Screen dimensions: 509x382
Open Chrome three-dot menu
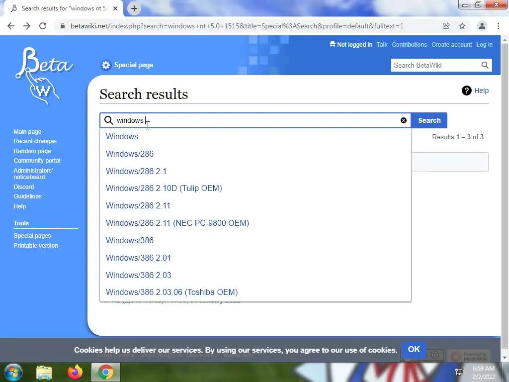(x=498, y=26)
